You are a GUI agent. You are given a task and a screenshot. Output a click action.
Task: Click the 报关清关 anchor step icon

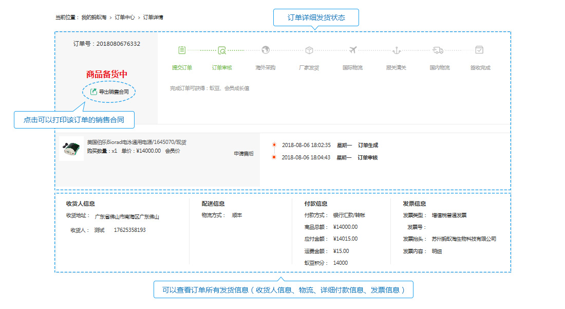(x=397, y=50)
